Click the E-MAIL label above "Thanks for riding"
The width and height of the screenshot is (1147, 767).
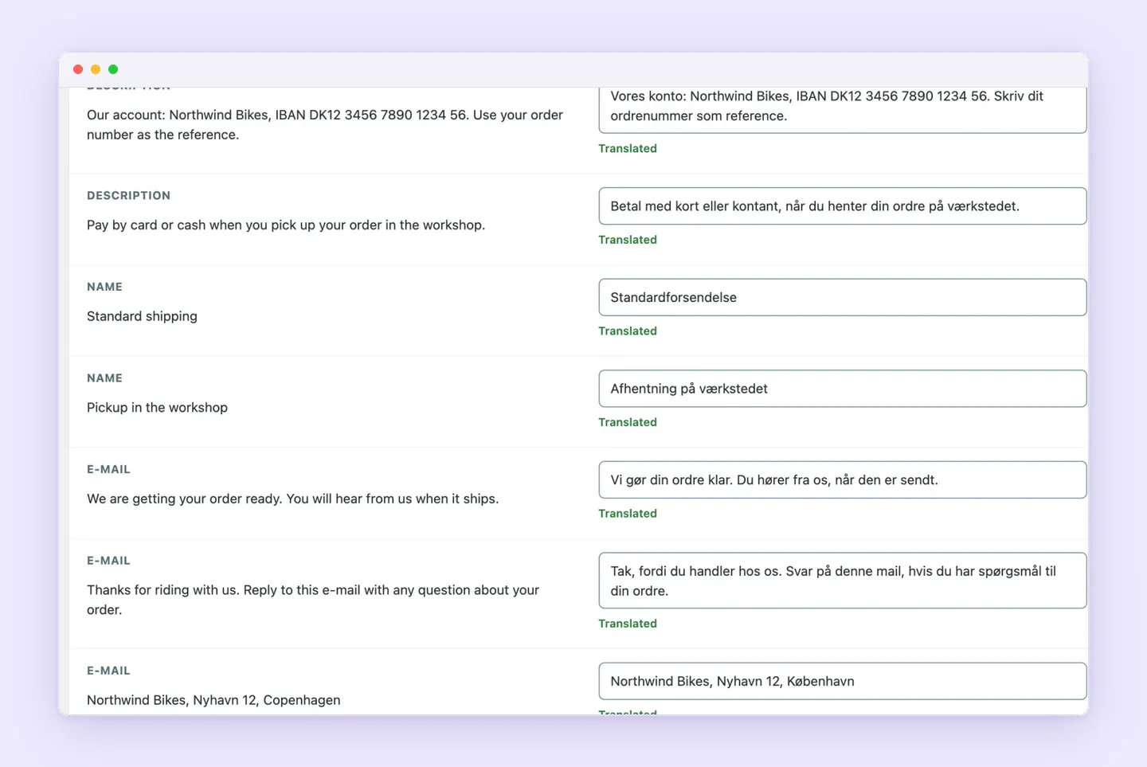[x=108, y=561]
